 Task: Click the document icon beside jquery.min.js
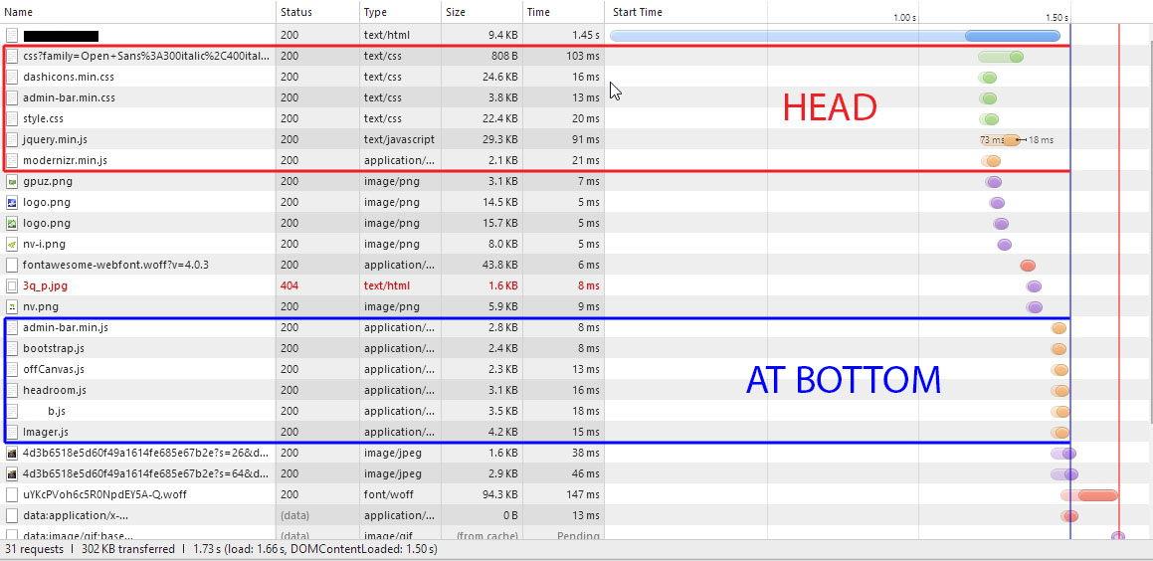pos(13,139)
